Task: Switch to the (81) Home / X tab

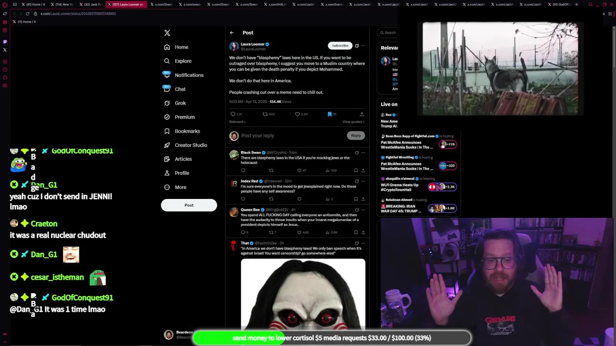Action: (x=34, y=4)
